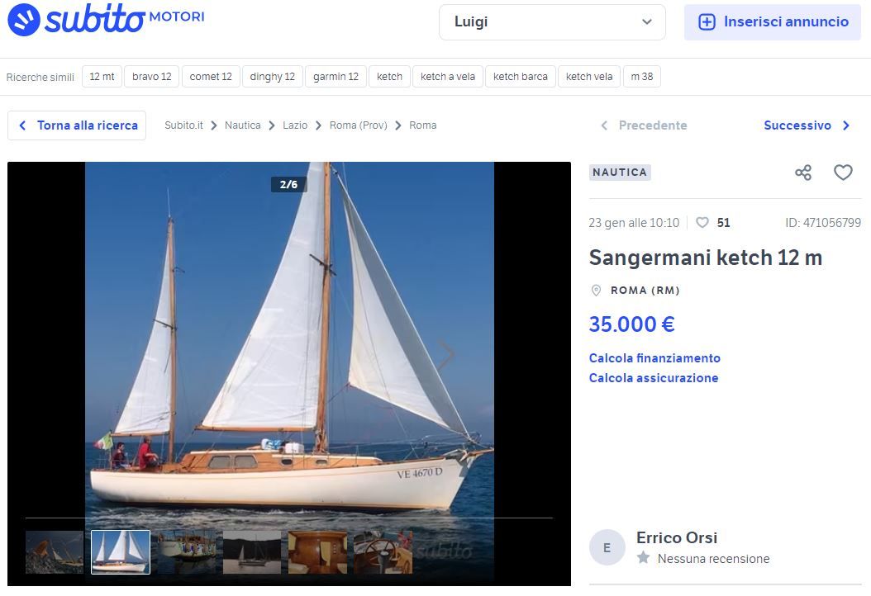The width and height of the screenshot is (871, 596).
Task: Select the 'bravo 12' similar search tag
Action: (152, 77)
